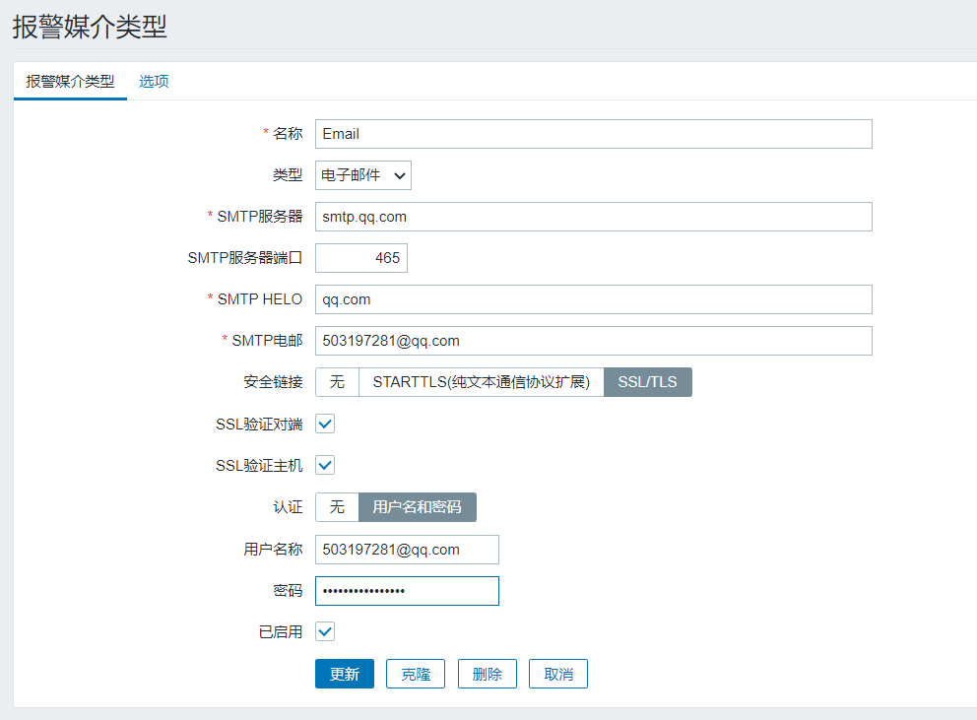Viewport: 977px width, 720px height.
Task: Toggle the 已启用 checkbox
Action: [325, 631]
